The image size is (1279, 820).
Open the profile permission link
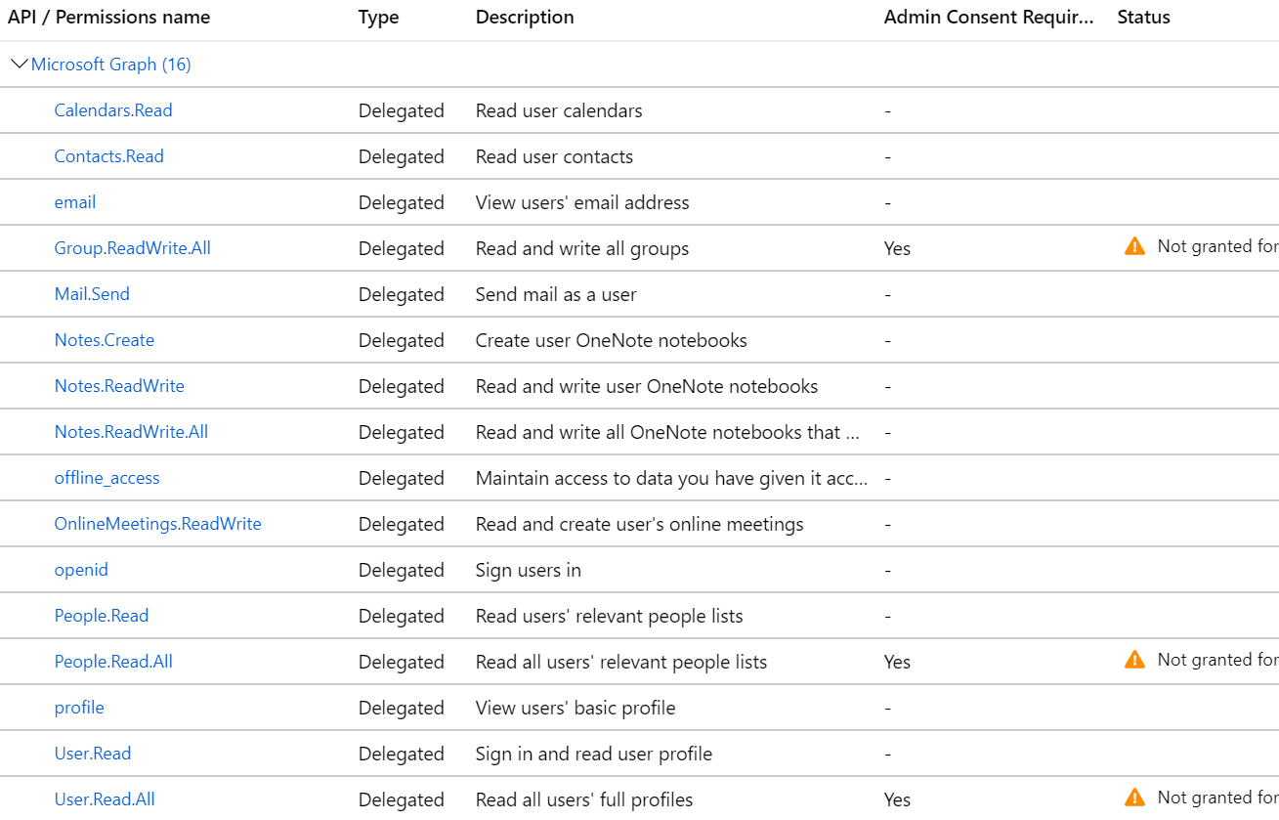pyautogui.click(x=79, y=708)
